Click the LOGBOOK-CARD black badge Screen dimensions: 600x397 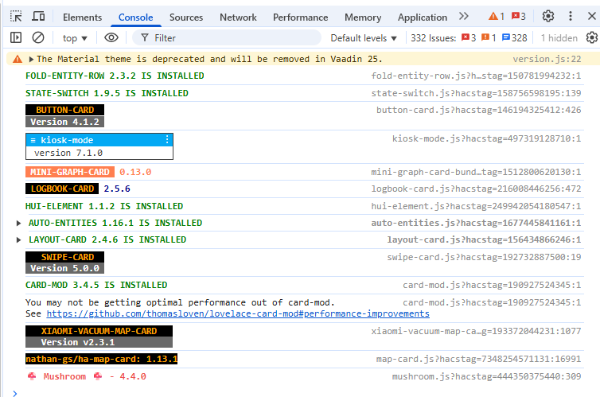(62, 189)
